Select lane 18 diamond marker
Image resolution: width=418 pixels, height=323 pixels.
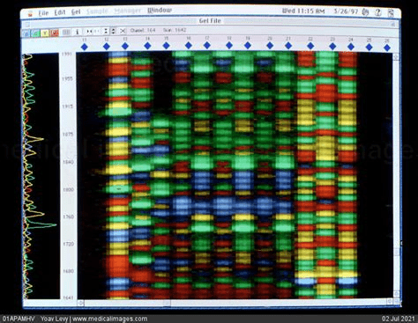pyautogui.click(x=229, y=45)
